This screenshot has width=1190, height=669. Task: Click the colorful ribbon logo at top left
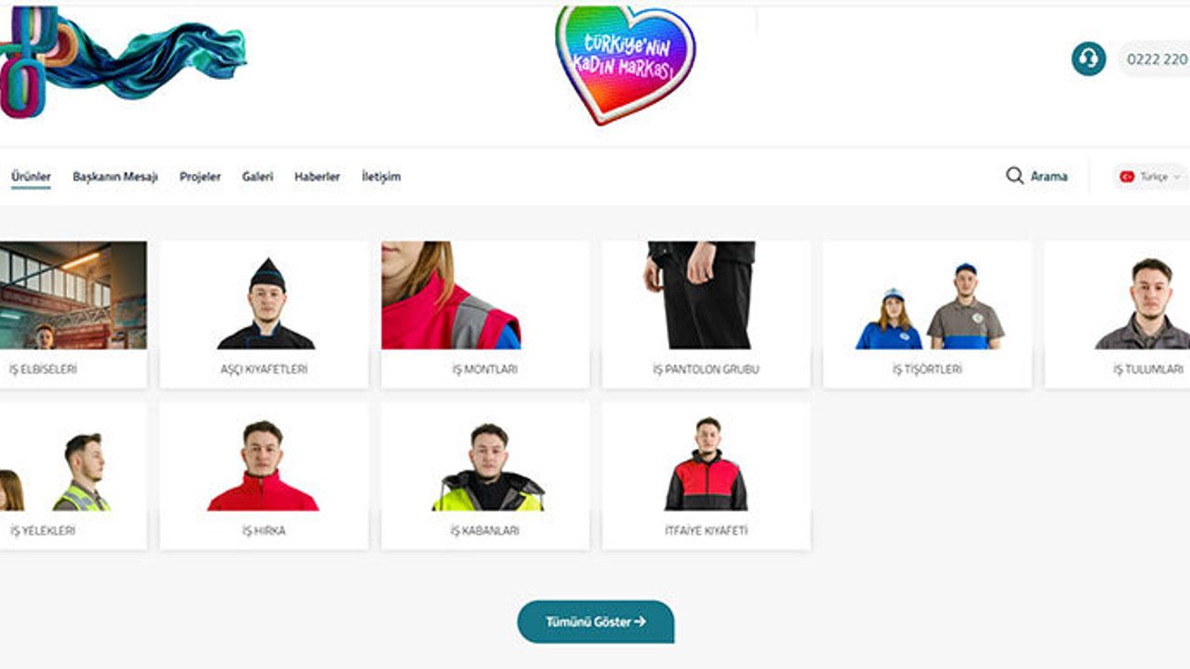point(123,59)
